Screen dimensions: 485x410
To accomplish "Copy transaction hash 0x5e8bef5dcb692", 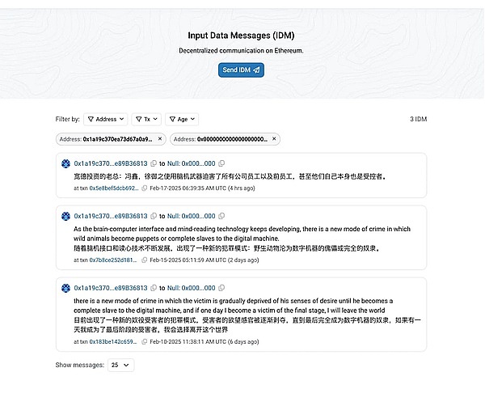I will click(x=145, y=188).
